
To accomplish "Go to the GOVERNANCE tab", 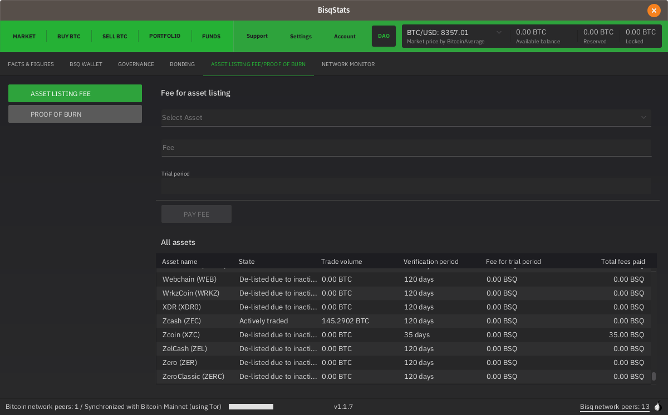I will click(x=136, y=64).
